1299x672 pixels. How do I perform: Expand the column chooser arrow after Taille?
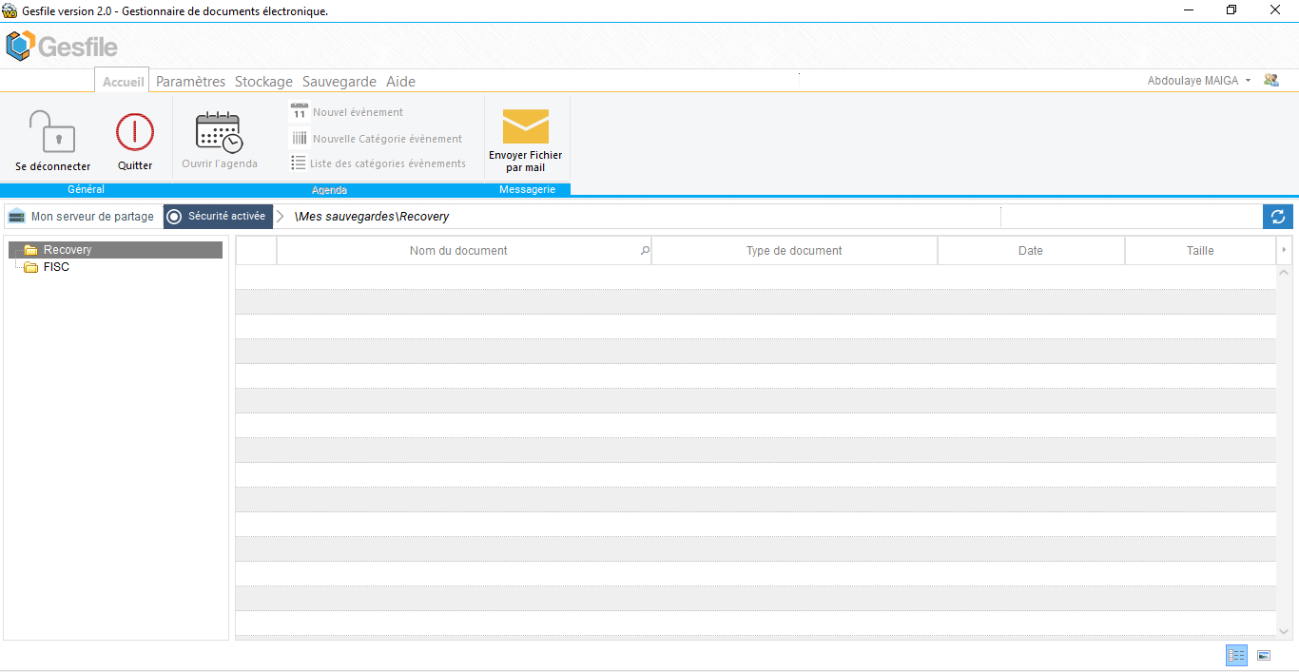pos(1285,251)
